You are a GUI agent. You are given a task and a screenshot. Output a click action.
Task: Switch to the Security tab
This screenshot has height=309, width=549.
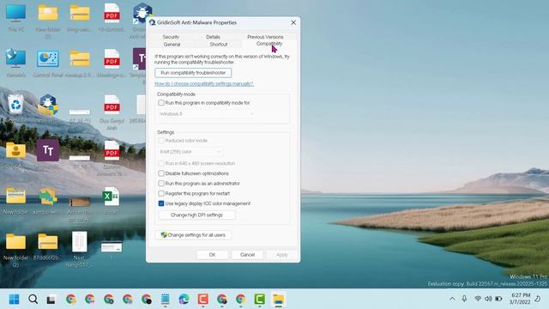171,37
